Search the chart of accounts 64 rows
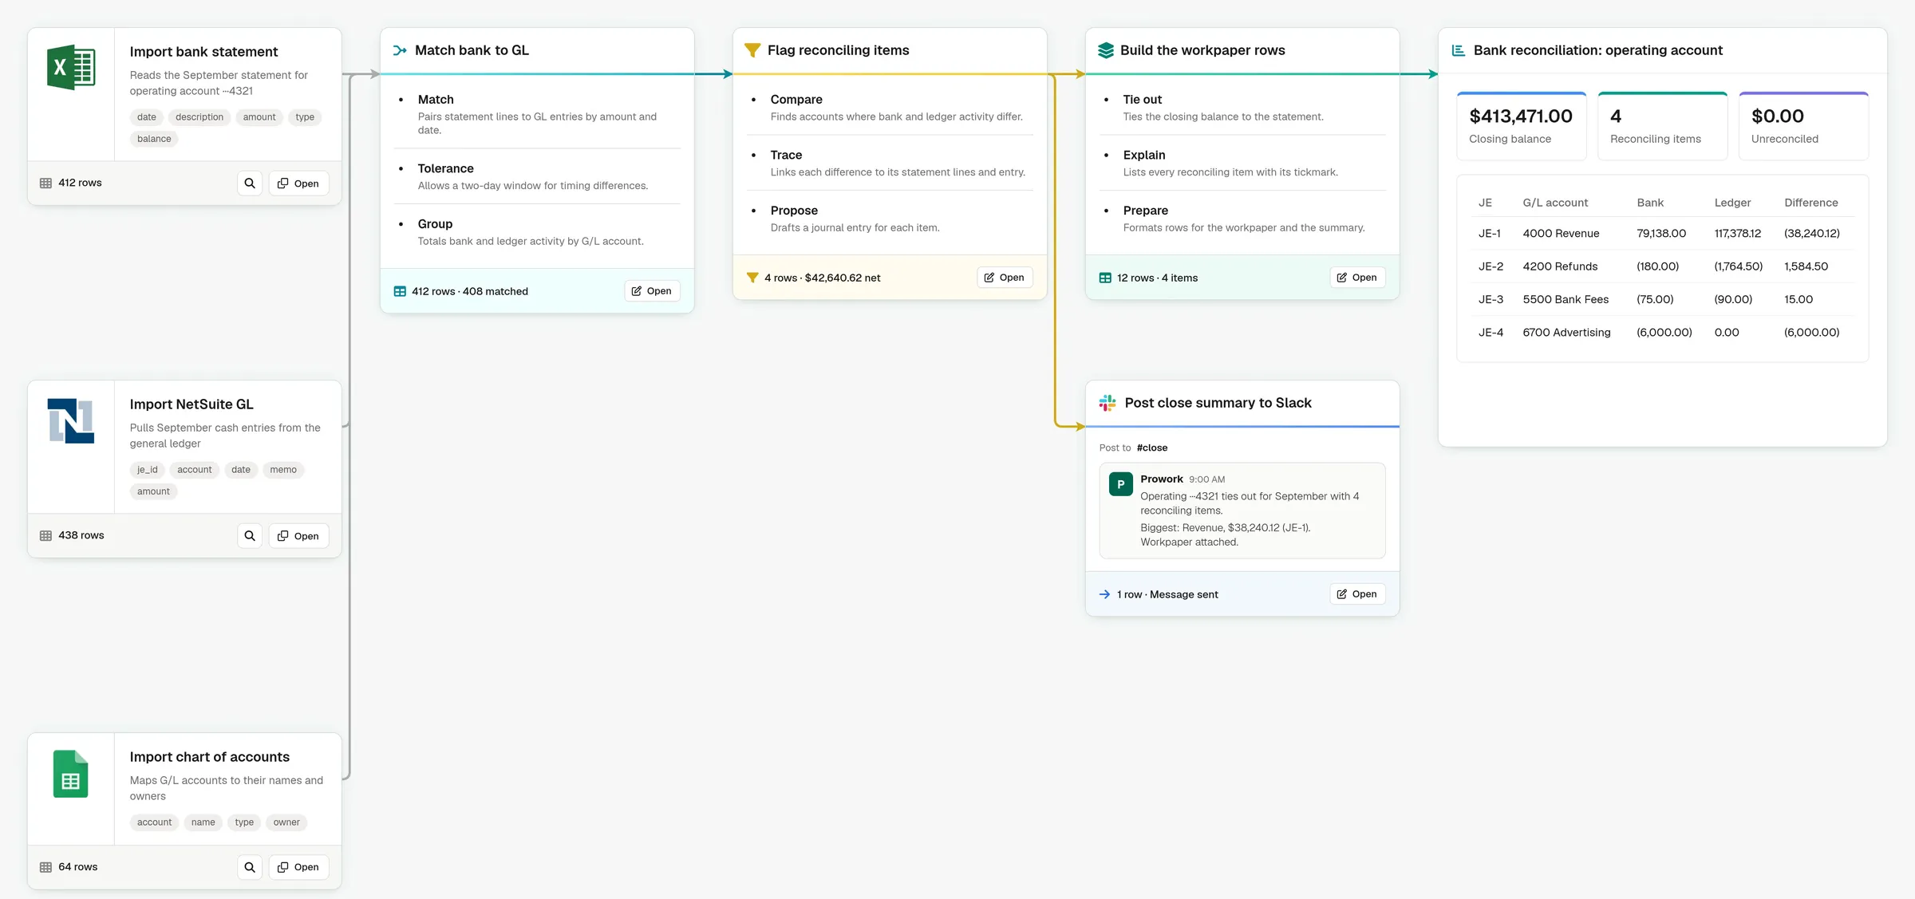 [x=250, y=867]
